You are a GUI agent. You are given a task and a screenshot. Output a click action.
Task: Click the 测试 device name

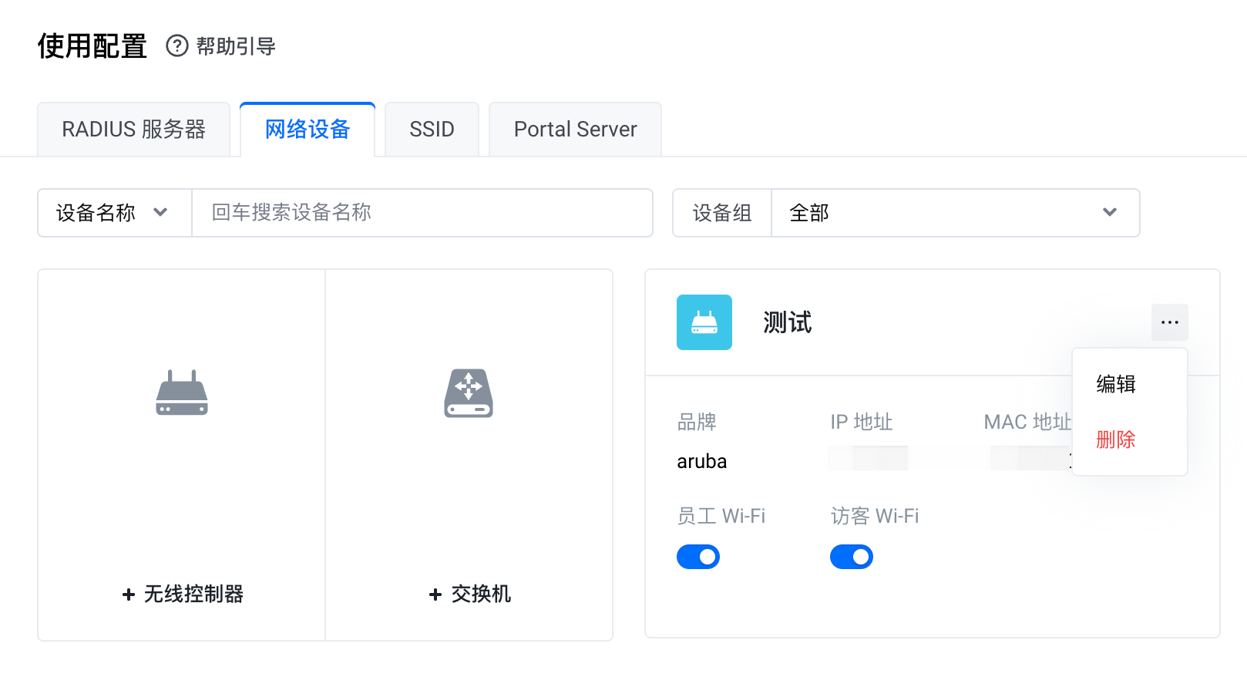tap(788, 322)
